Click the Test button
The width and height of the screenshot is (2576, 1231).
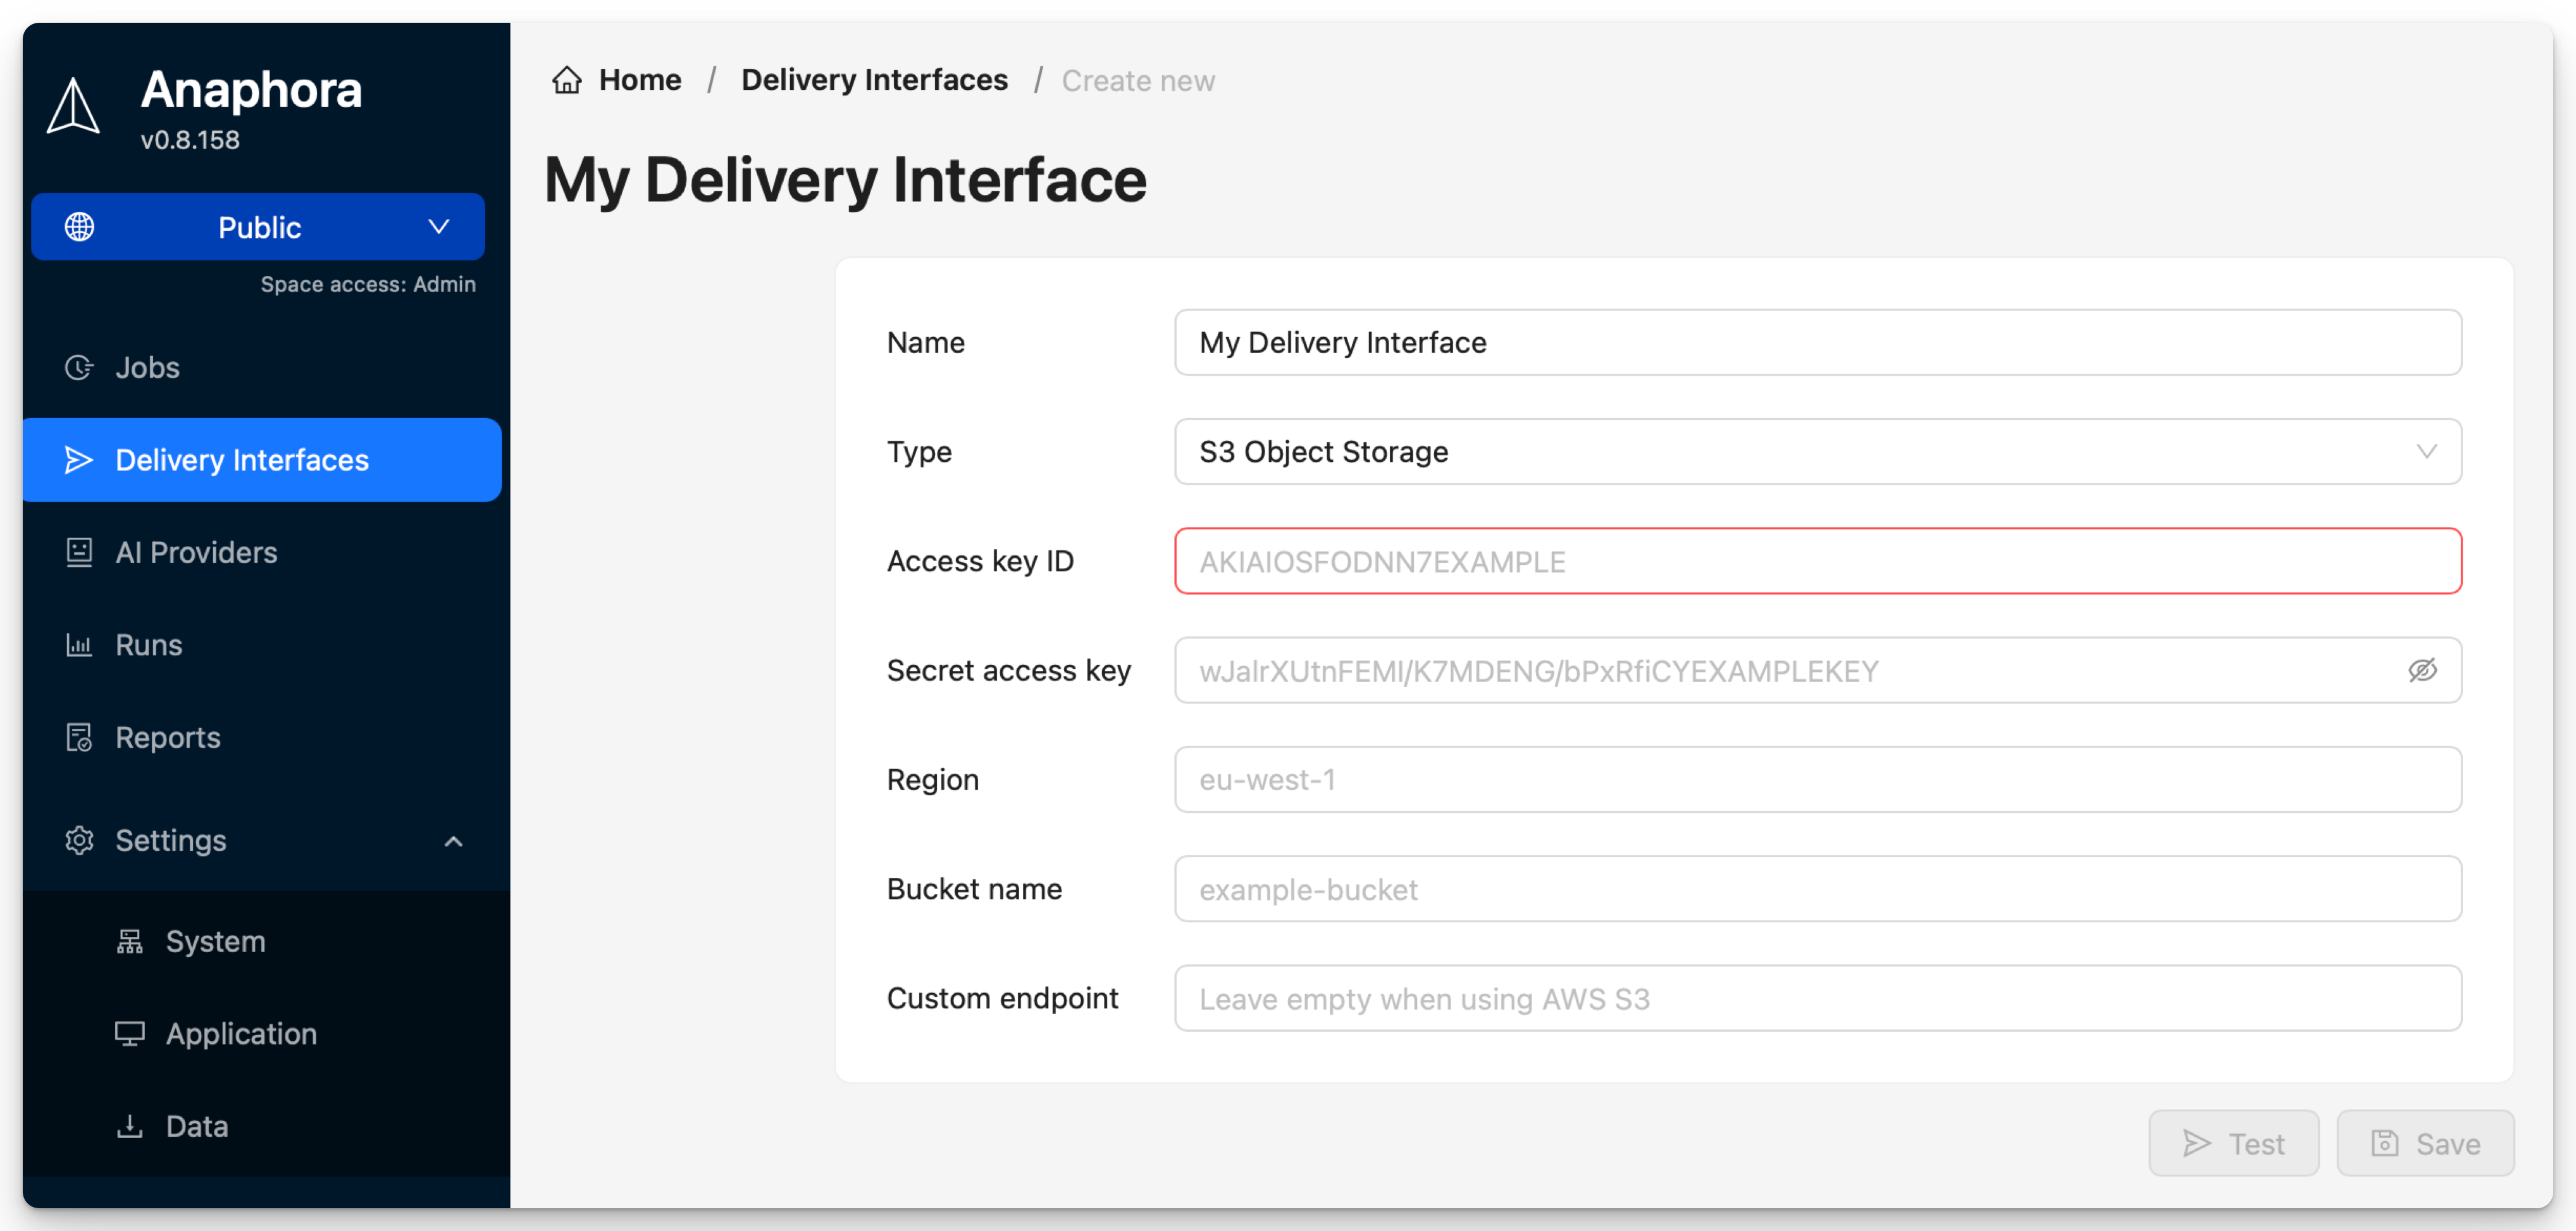point(2234,1143)
